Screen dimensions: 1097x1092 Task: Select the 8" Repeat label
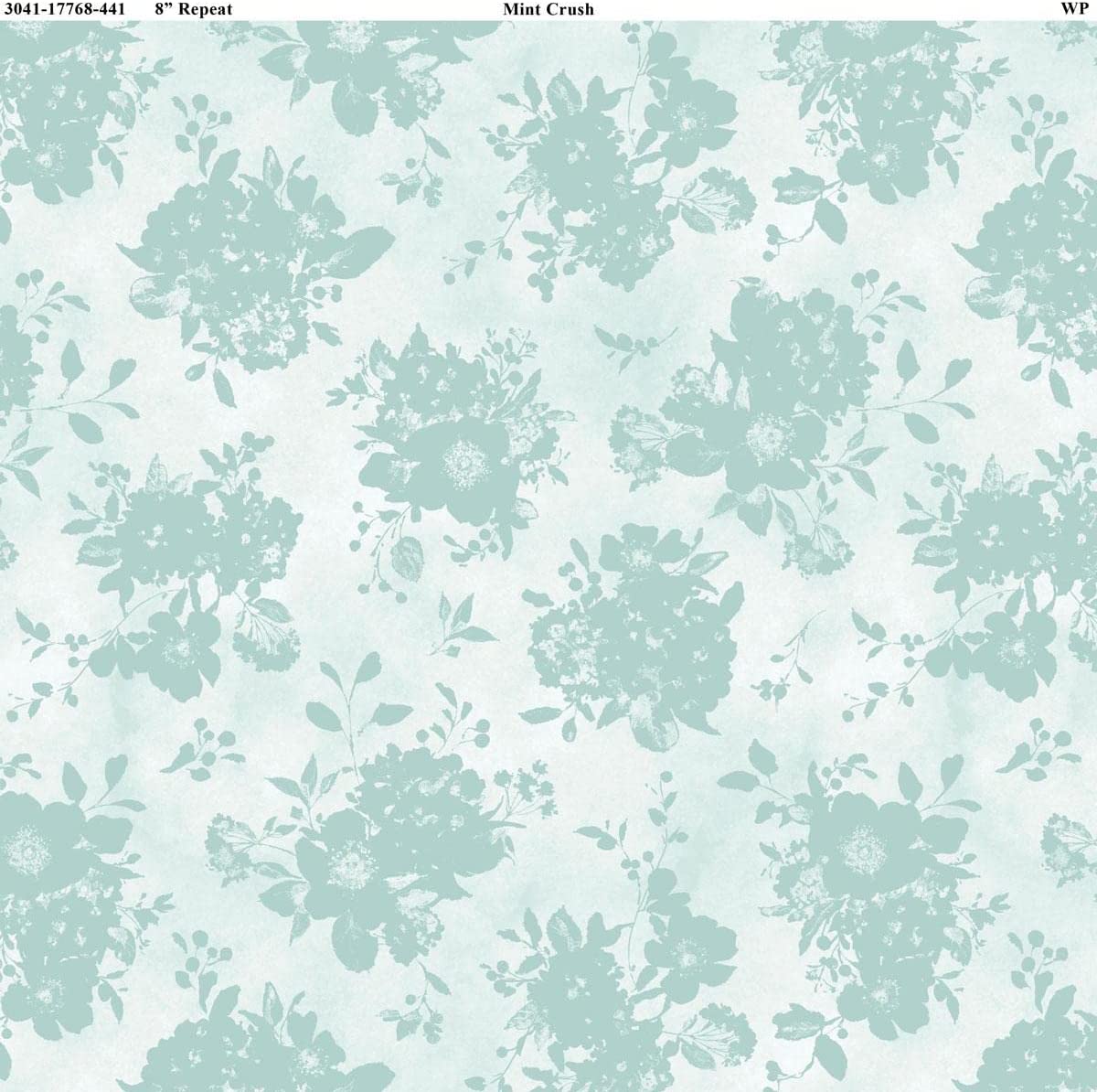194,9
